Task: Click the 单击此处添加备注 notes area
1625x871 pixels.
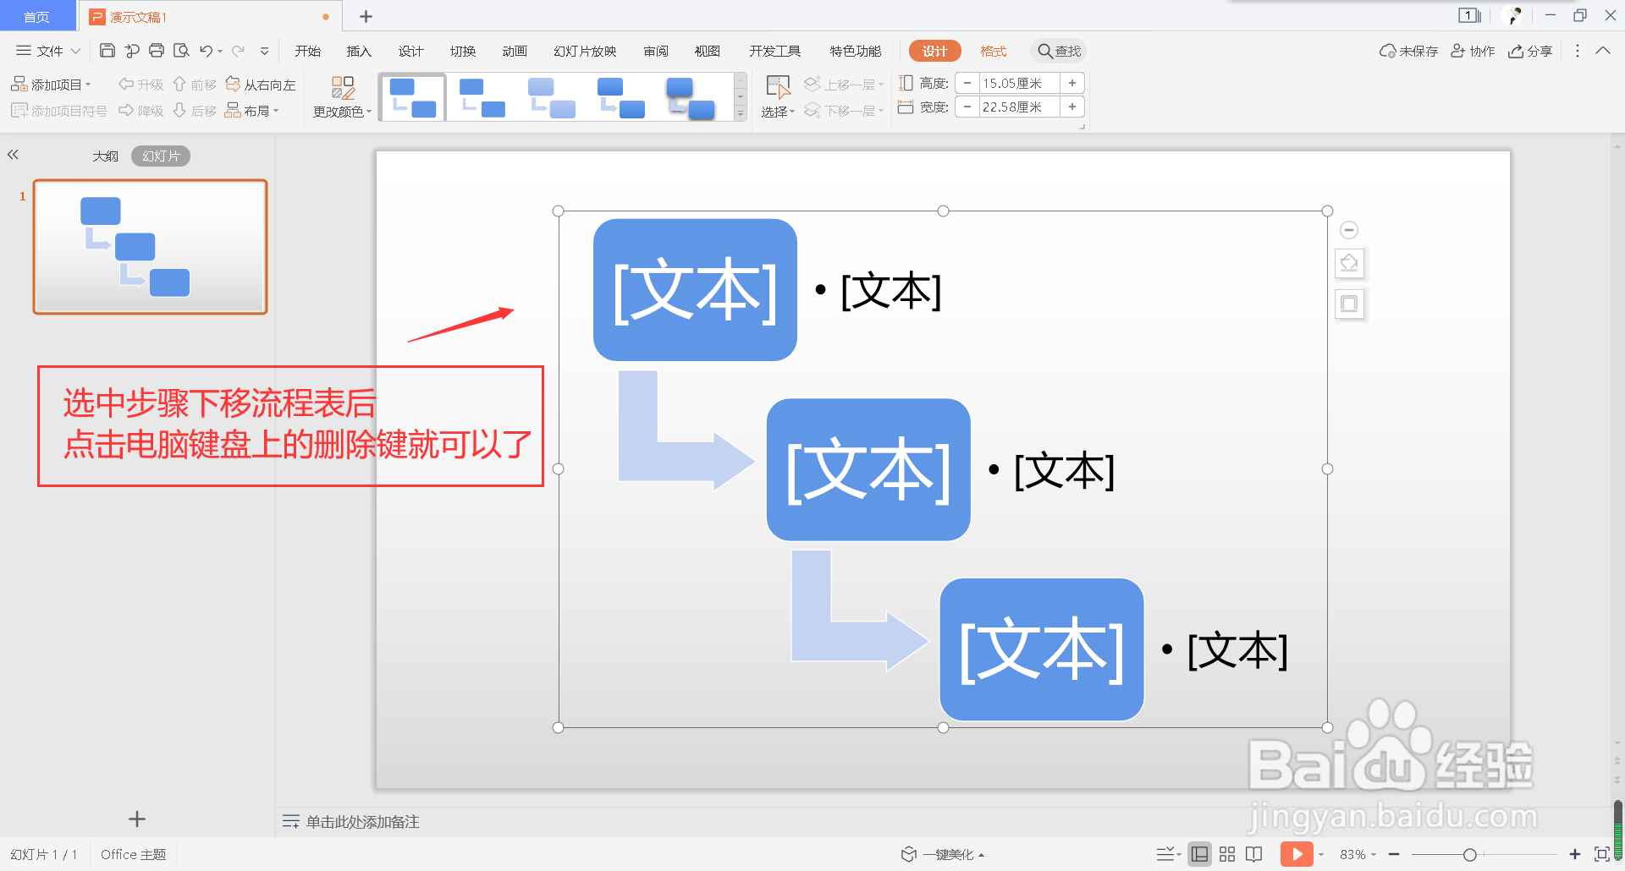Action: click(x=361, y=820)
